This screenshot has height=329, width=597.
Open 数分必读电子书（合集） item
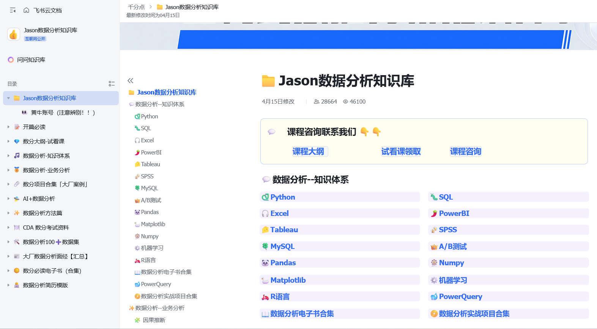point(52,271)
